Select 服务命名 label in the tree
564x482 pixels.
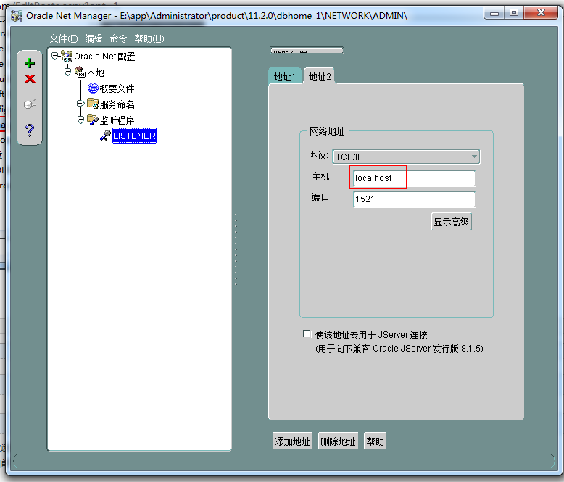coord(117,104)
